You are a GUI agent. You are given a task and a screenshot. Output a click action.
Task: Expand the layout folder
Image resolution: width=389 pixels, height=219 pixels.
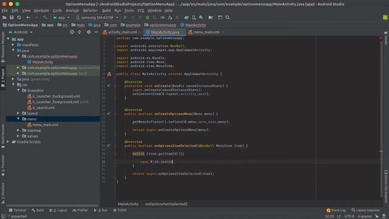(x=18, y=113)
